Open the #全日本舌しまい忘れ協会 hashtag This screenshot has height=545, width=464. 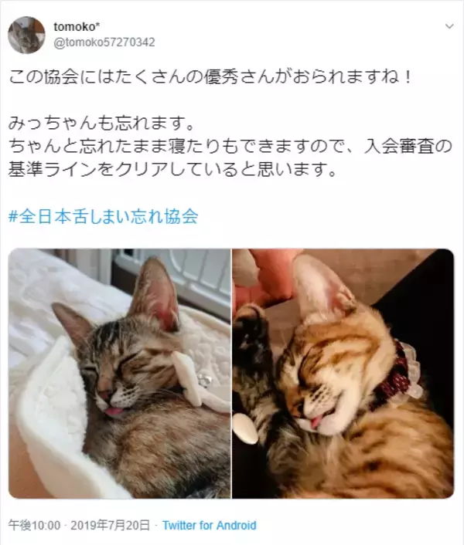[x=104, y=216]
